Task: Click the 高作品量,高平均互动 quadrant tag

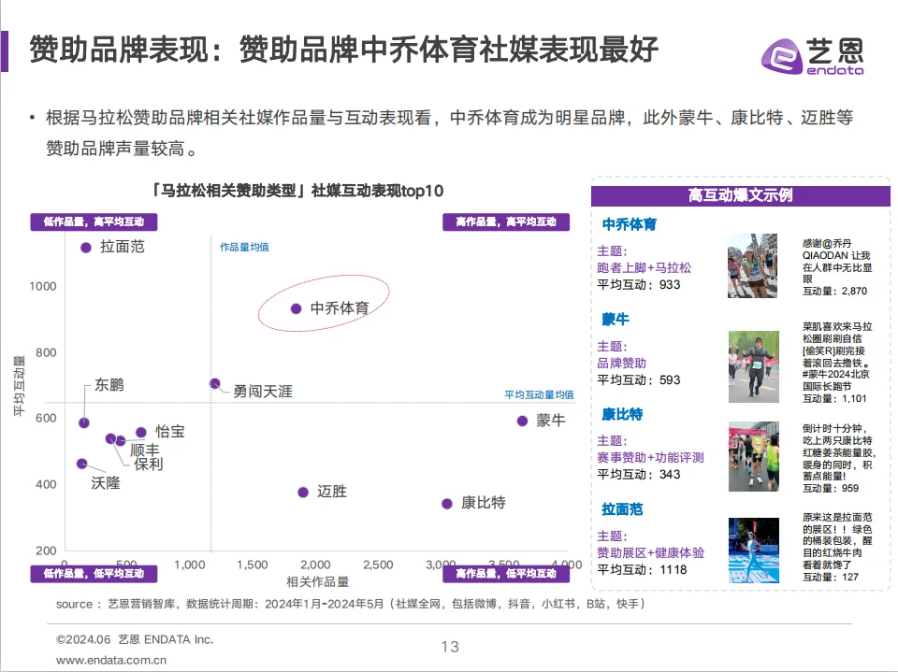Action: pos(506,222)
